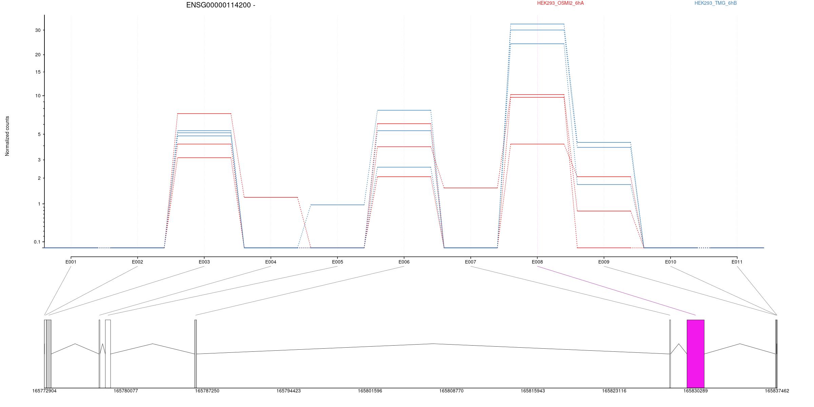
Task: Click genomic coordinate 165801596
Action: tap(370, 391)
